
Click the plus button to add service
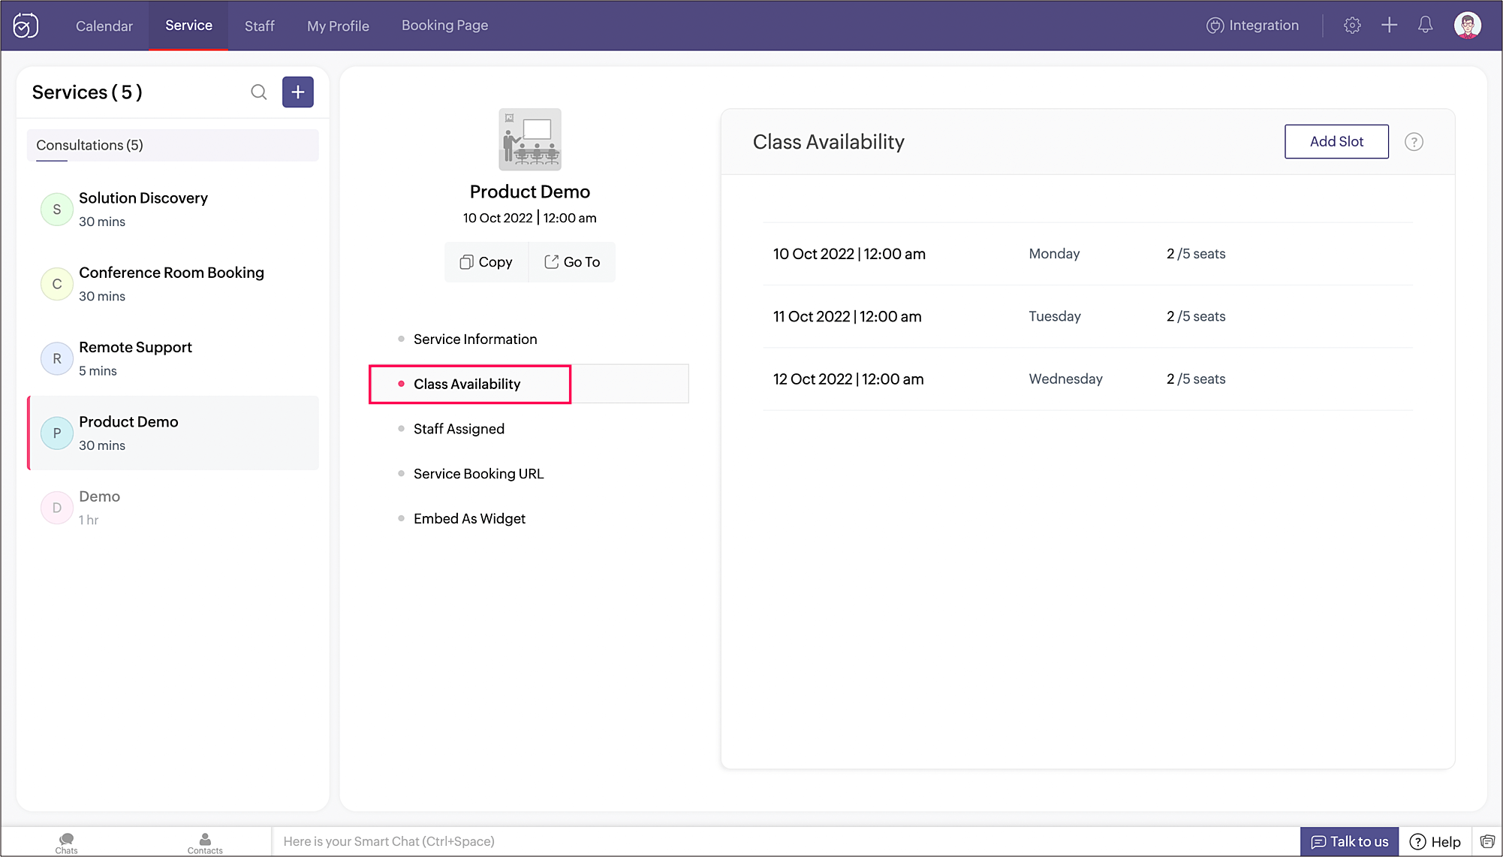298,92
